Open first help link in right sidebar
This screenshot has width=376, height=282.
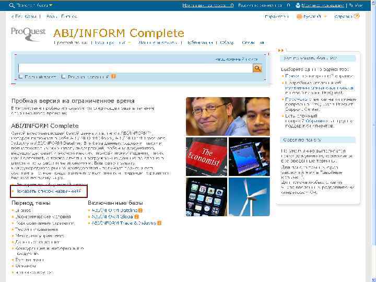coord(320,76)
